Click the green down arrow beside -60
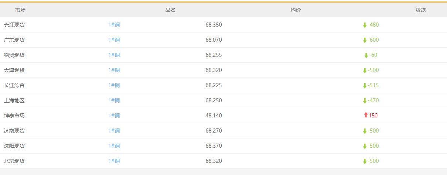The height and width of the screenshot is (175, 447). [x=366, y=55]
